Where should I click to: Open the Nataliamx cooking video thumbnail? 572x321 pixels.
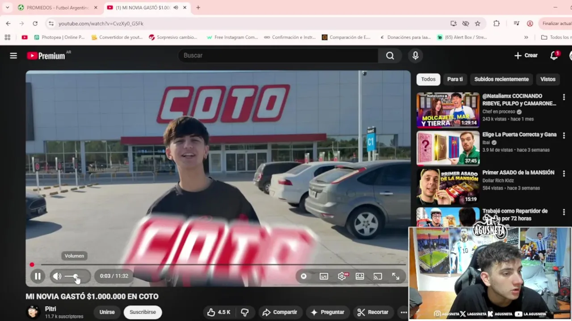click(448, 110)
